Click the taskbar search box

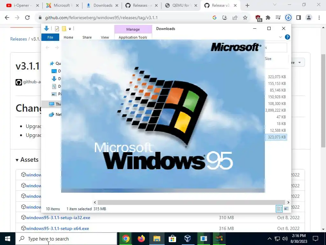66,239
